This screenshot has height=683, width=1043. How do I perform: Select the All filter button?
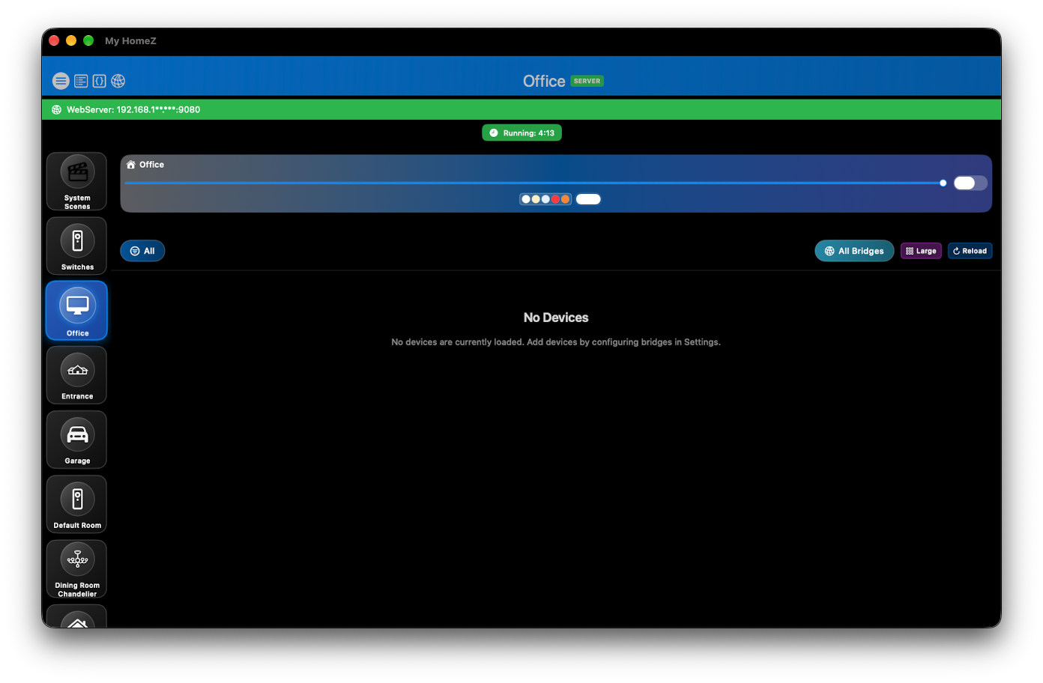[142, 251]
